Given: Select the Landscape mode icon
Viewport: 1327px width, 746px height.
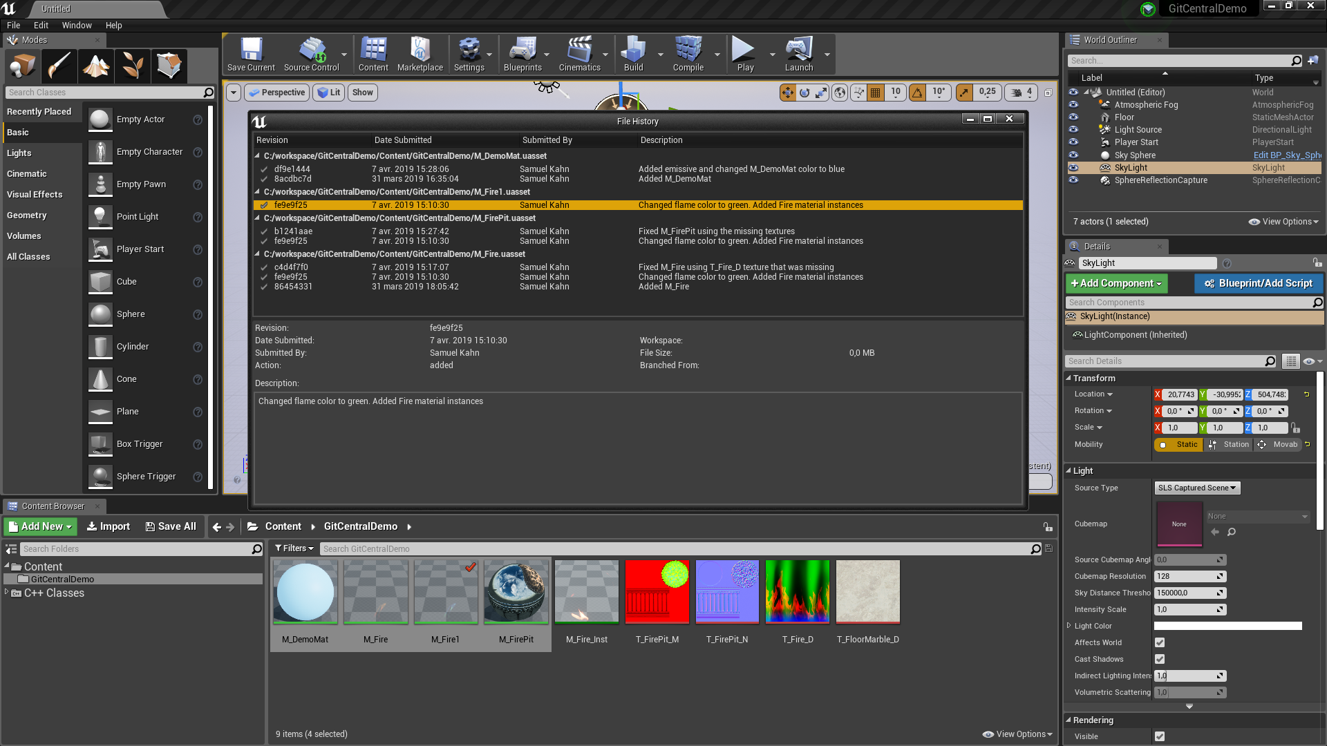Looking at the screenshot, I should [x=96, y=66].
